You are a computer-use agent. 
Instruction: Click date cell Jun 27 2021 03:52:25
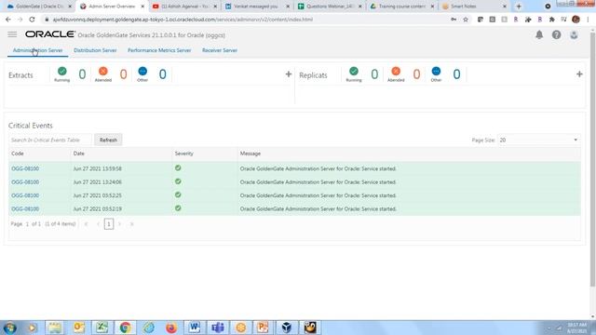(97, 195)
